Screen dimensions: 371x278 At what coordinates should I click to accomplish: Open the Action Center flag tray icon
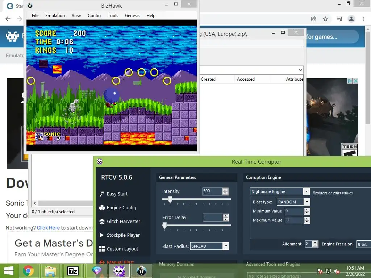[320, 271]
